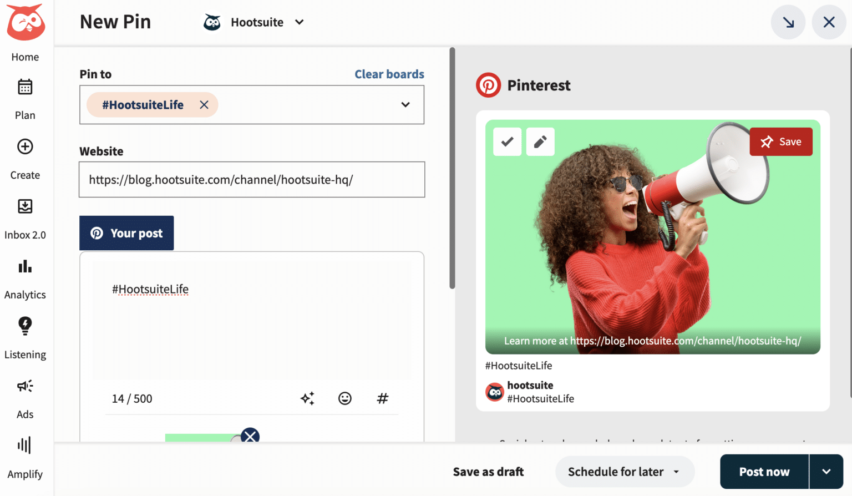Edit the pin image with the pencil icon
Image resolution: width=852 pixels, height=496 pixels.
[x=540, y=141]
